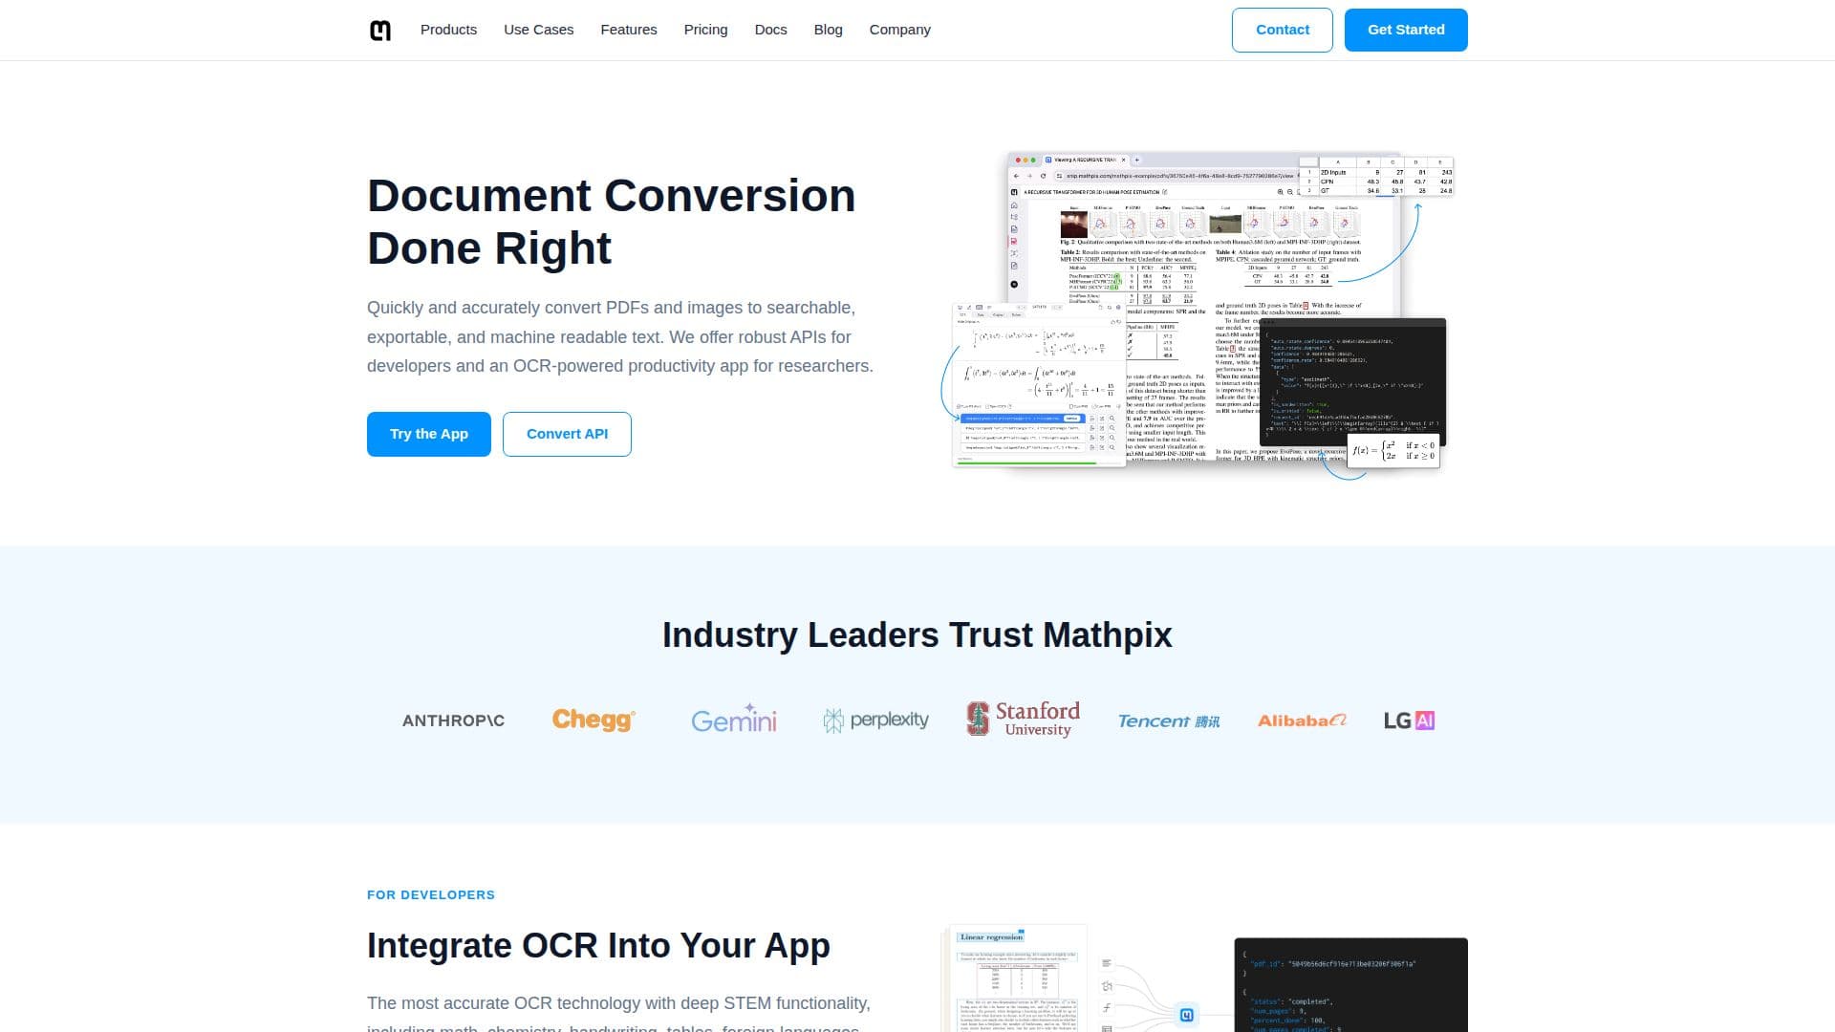1835x1032 pixels.
Task: Click the Perplexity logo
Action: click(875, 720)
